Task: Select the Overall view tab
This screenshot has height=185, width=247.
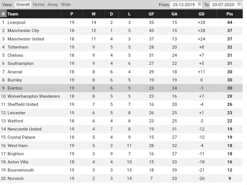Action: 23,4
